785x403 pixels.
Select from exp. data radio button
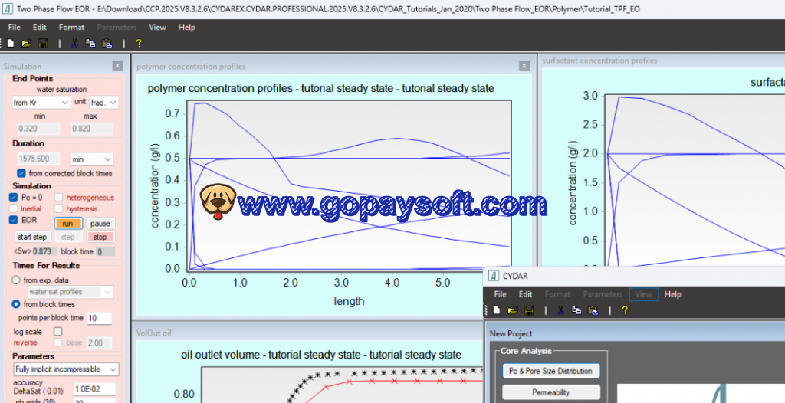(16, 280)
